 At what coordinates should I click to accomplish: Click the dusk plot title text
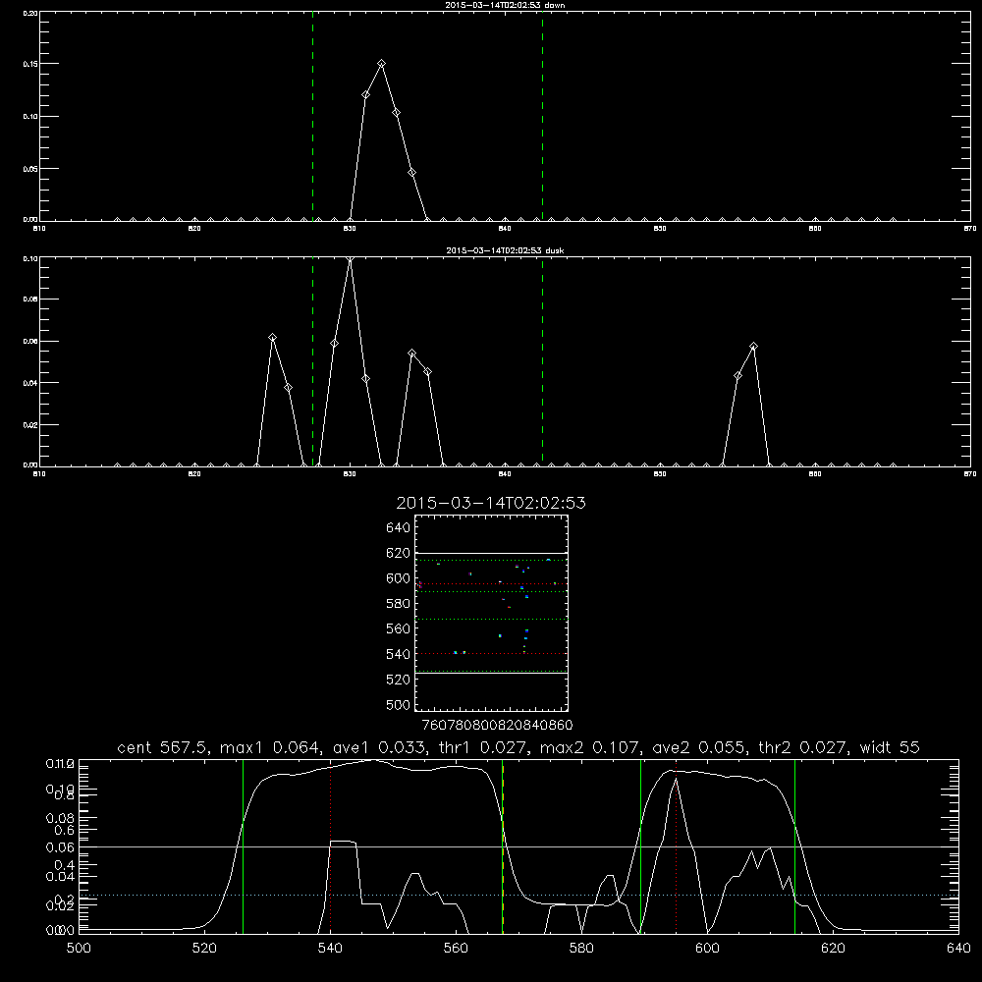(x=505, y=250)
